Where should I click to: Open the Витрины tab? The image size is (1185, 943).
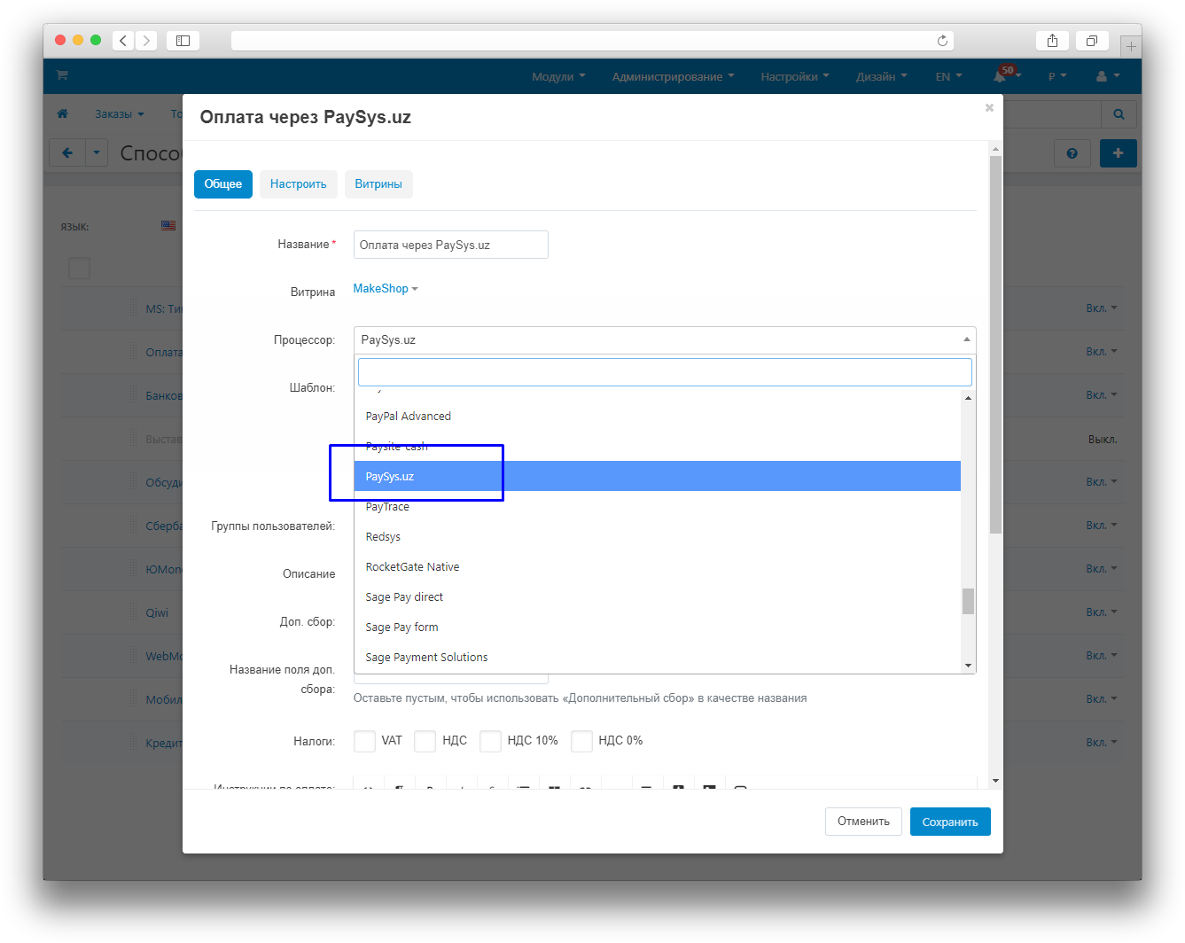(378, 184)
